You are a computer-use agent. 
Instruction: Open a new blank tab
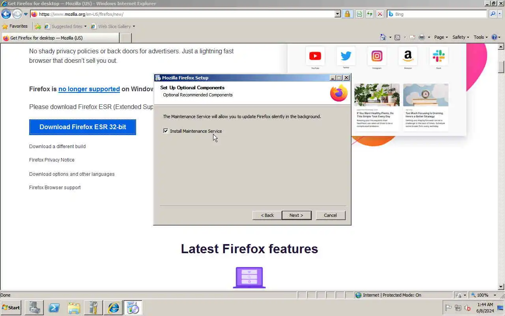(125, 38)
